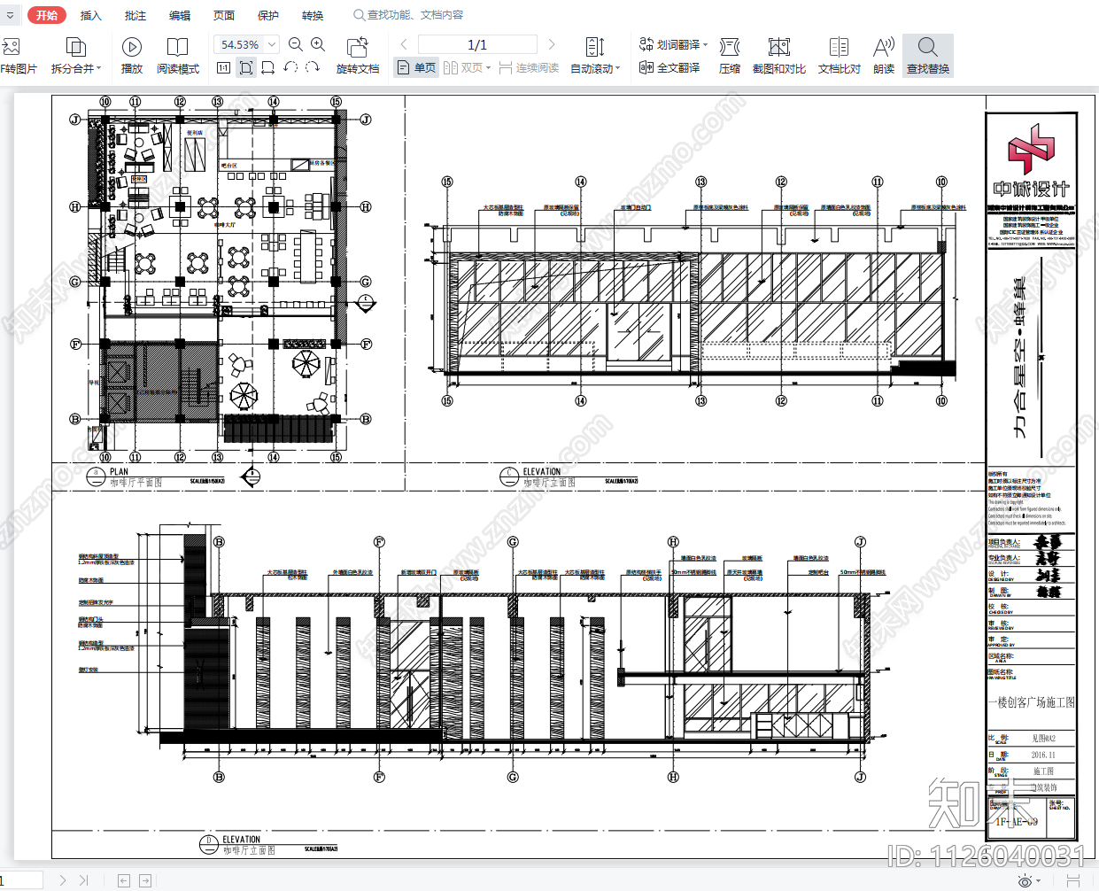Open the 插入 (Insert) tab
This screenshot has width=1099, height=891.
[91, 15]
